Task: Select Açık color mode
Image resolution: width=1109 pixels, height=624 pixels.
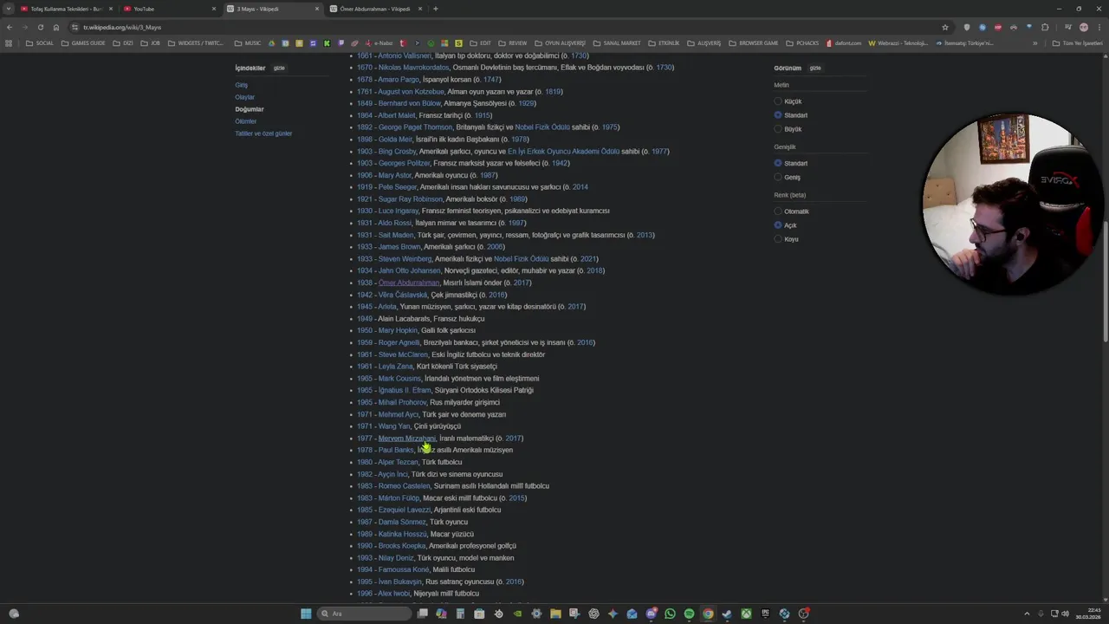Action: [778, 225]
